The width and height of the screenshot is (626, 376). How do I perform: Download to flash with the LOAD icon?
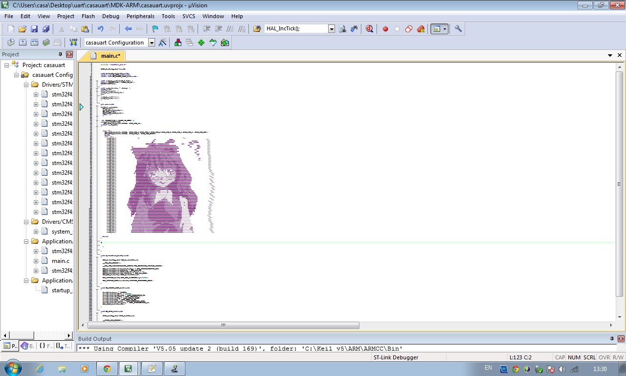point(73,43)
